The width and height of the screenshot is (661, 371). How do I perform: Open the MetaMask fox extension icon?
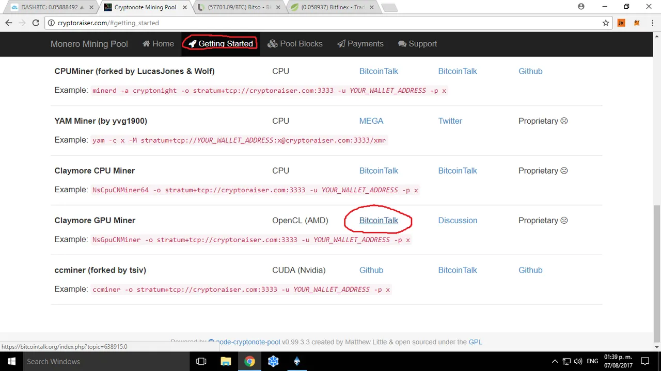637,23
